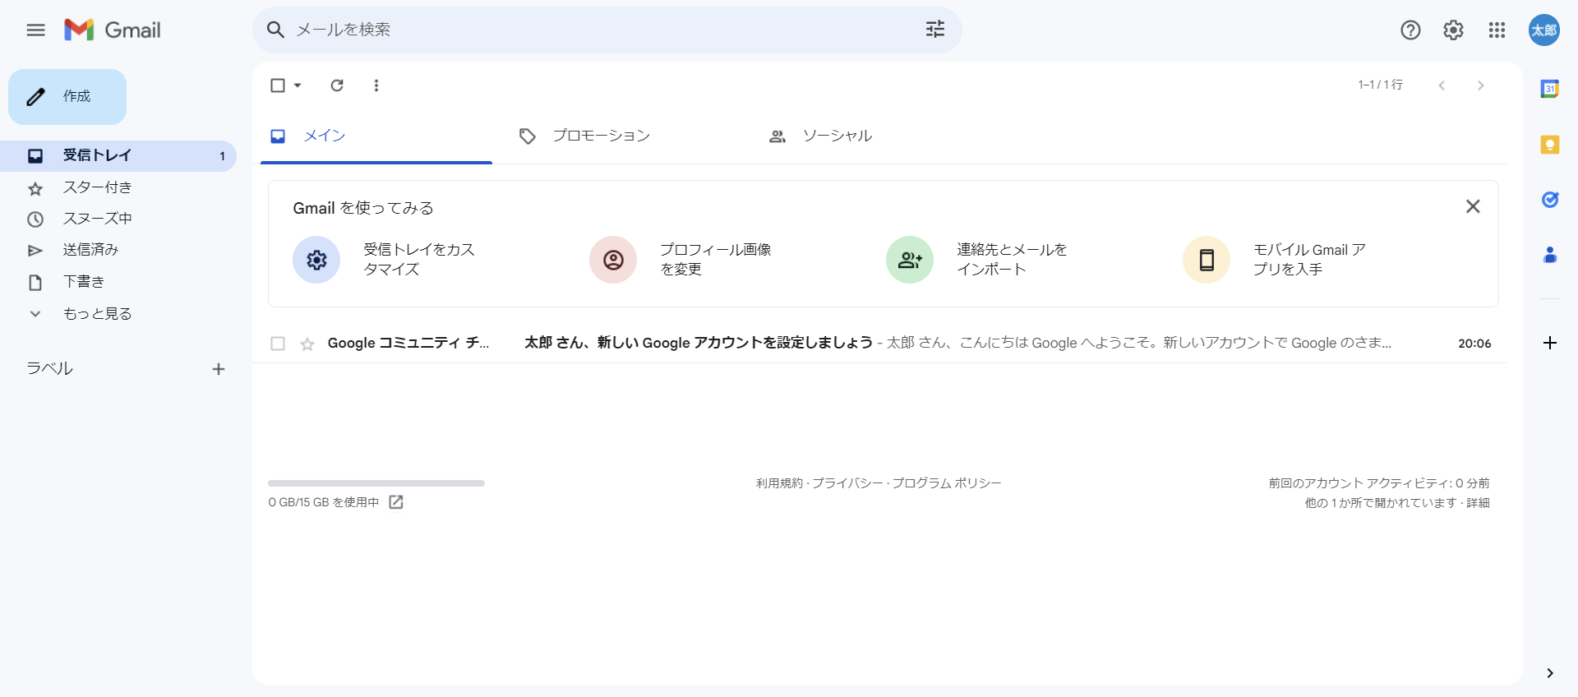The width and height of the screenshot is (1578, 697).
Task: Click the search magnifier icon
Action: click(x=275, y=30)
